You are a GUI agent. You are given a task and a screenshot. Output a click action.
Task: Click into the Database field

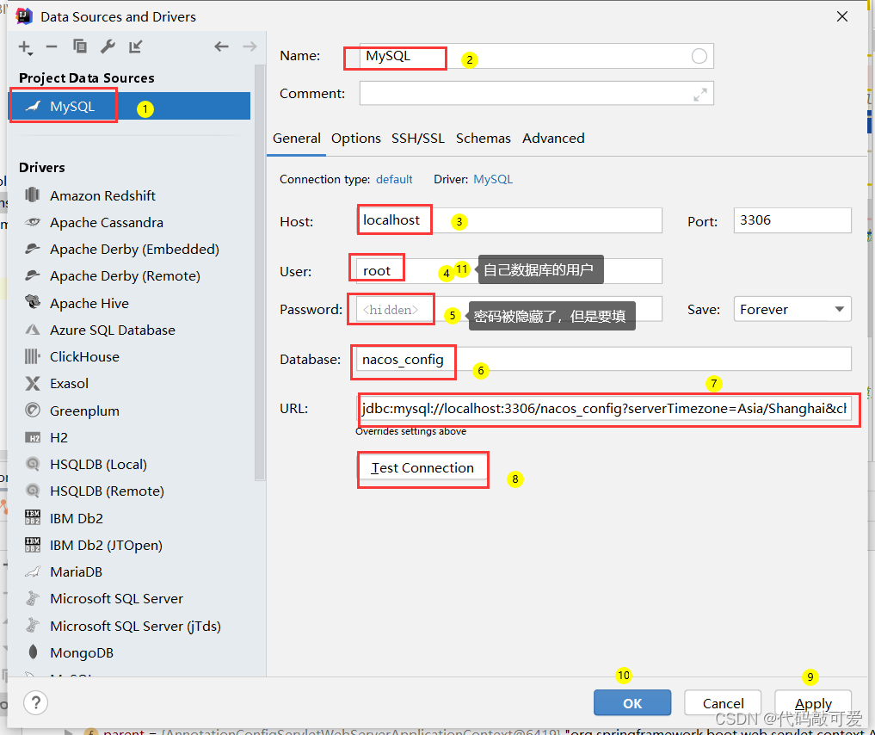(x=604, y=359)
